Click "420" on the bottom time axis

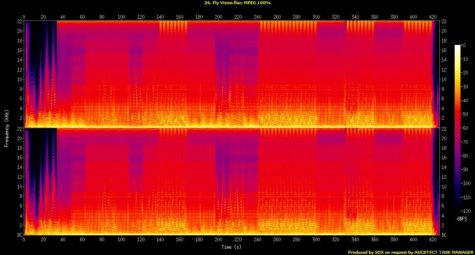(x=433, y=239)
